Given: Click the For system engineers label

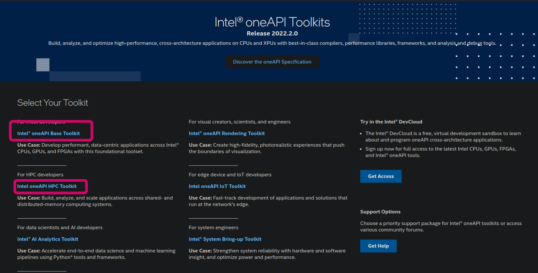Looking at the screenshot, I should (213, 228).
